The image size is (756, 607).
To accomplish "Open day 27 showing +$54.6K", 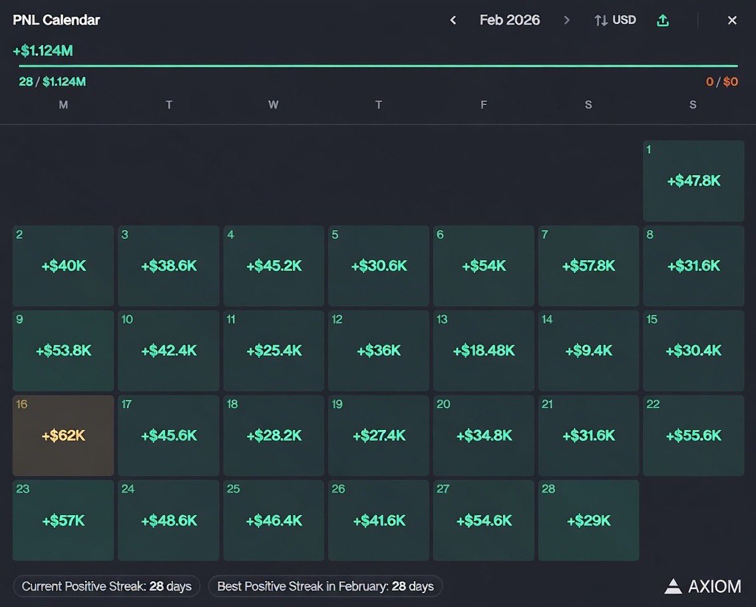I will tap(484, 520).
